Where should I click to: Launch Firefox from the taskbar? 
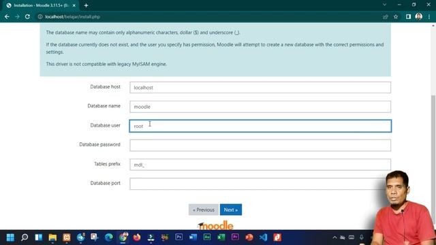(x=137, y=238)
